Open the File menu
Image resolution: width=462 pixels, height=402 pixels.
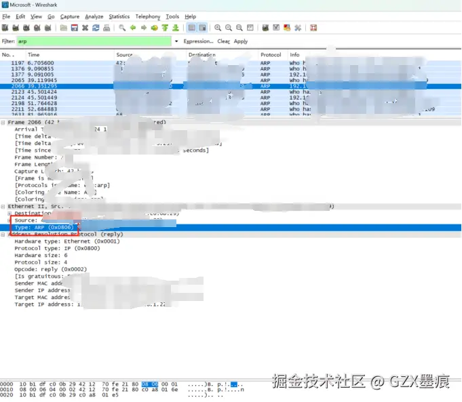(x=6, y=16)
